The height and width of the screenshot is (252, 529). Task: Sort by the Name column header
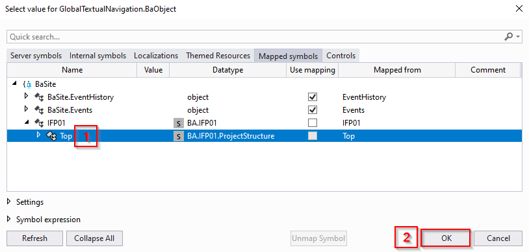[72, 70]
